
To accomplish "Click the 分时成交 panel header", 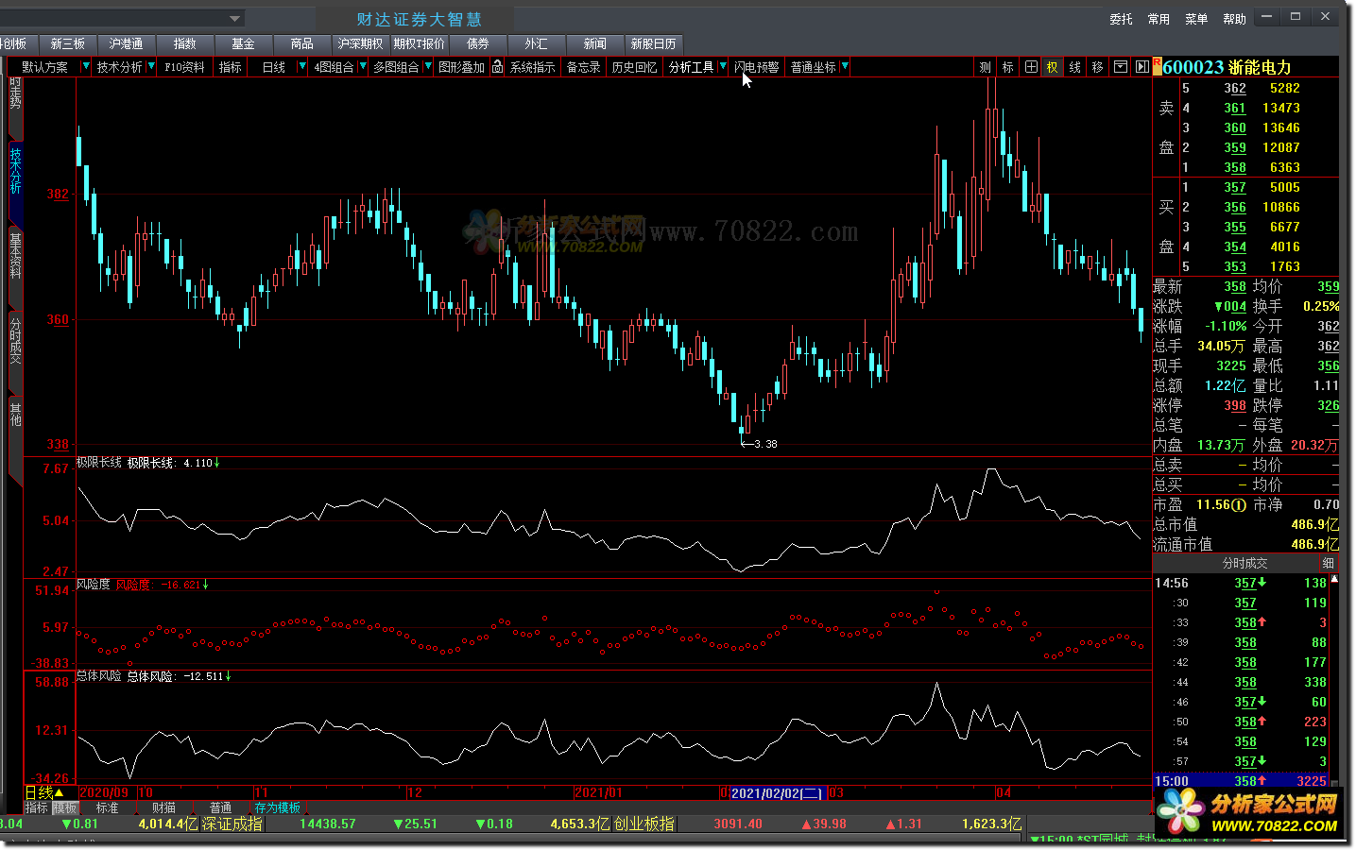I will (1244, 563).
